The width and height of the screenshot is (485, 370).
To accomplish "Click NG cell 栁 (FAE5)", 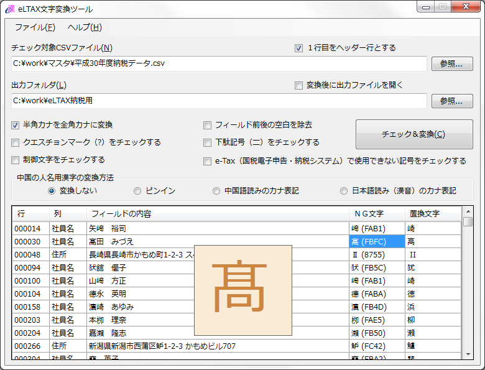I will coord(377,320).
